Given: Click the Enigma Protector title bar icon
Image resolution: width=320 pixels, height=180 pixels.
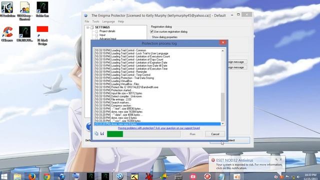Looking at the screenshot, I should pos(86,15).
